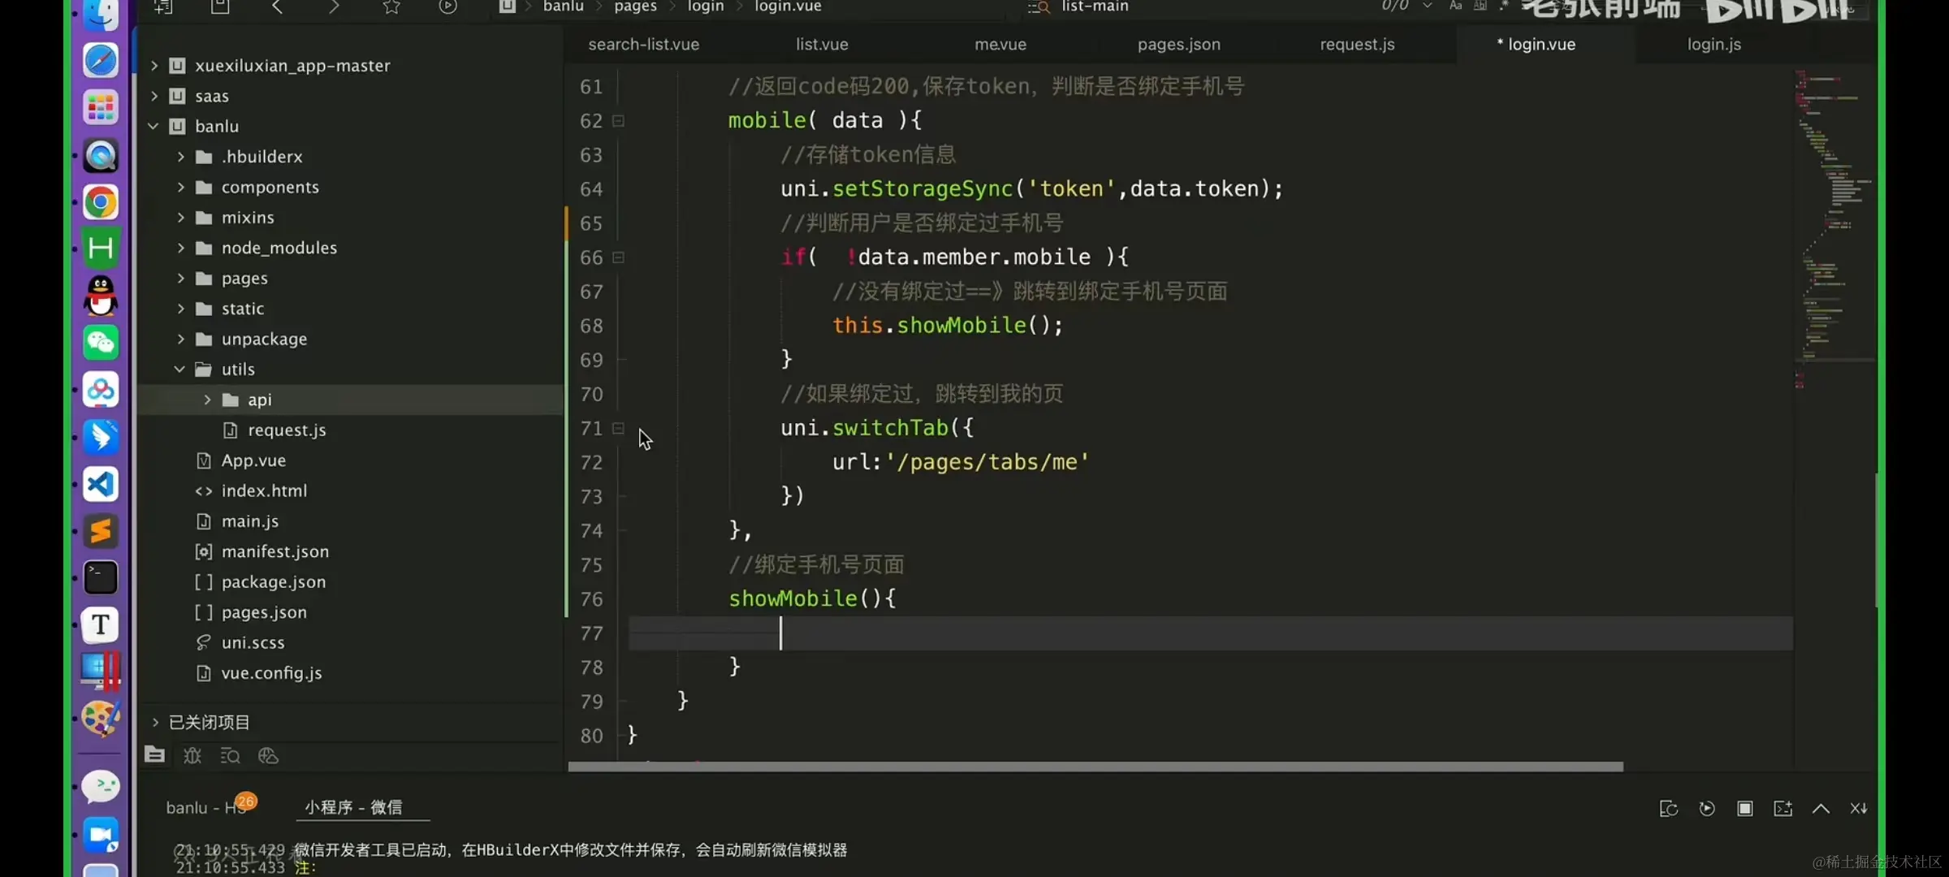1949x877 pixels.
Task: Click the login breadcrumb in path bar
Action: click(705, 6)
